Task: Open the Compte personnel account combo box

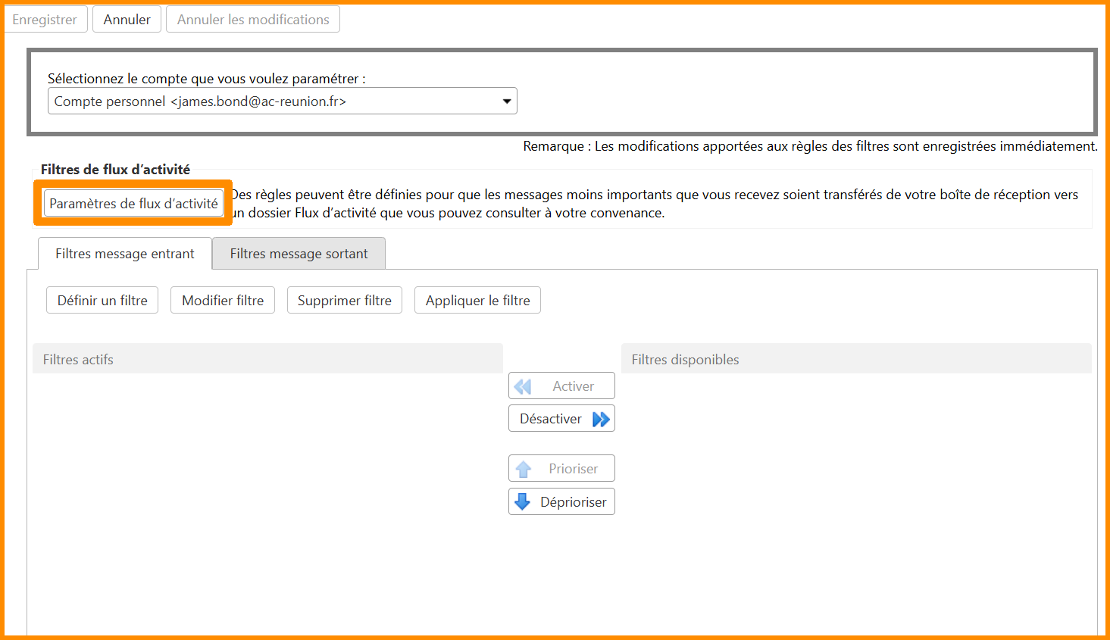Action: [x=273, y=101]
